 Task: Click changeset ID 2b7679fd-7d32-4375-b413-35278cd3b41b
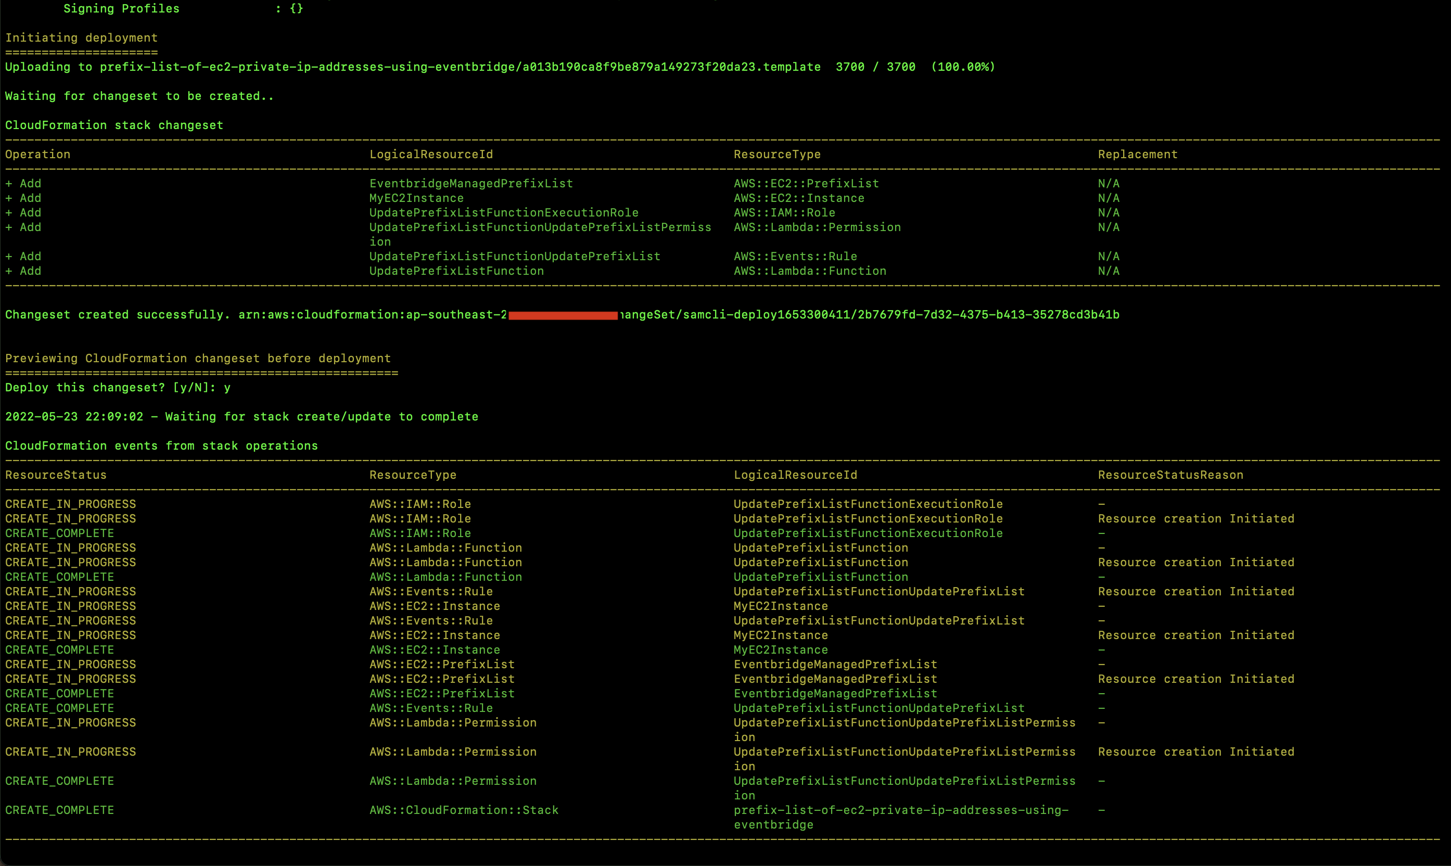[988, 315]
